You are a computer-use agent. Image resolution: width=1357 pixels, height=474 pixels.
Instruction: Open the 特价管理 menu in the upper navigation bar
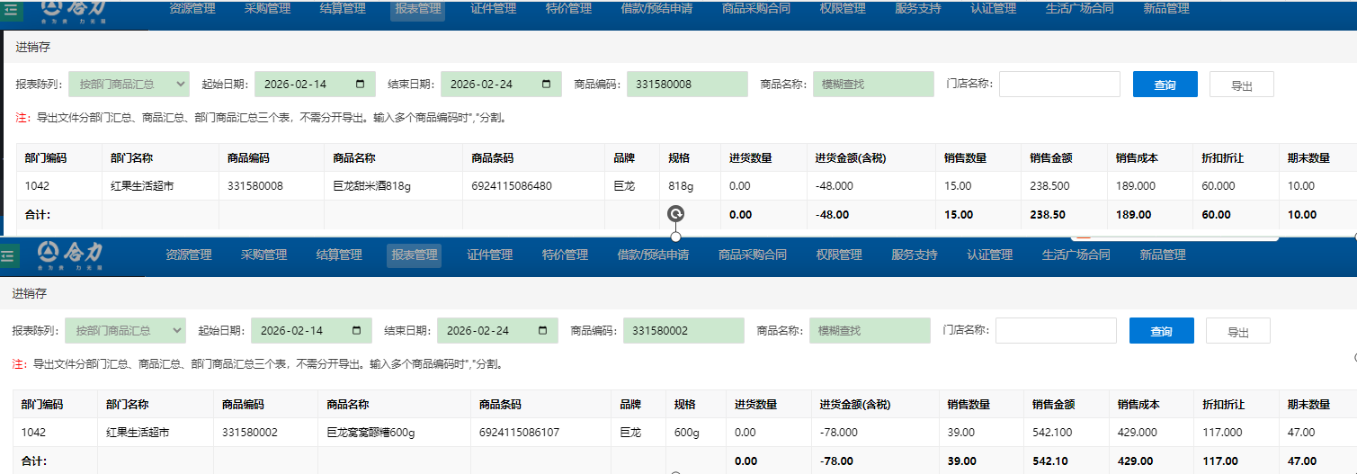tap(568, 9)
